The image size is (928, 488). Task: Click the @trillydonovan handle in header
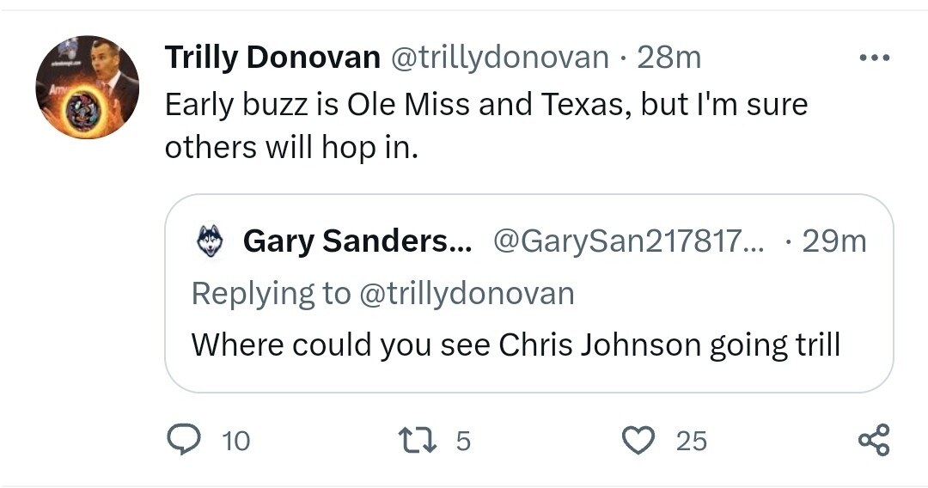pos(500,58)
